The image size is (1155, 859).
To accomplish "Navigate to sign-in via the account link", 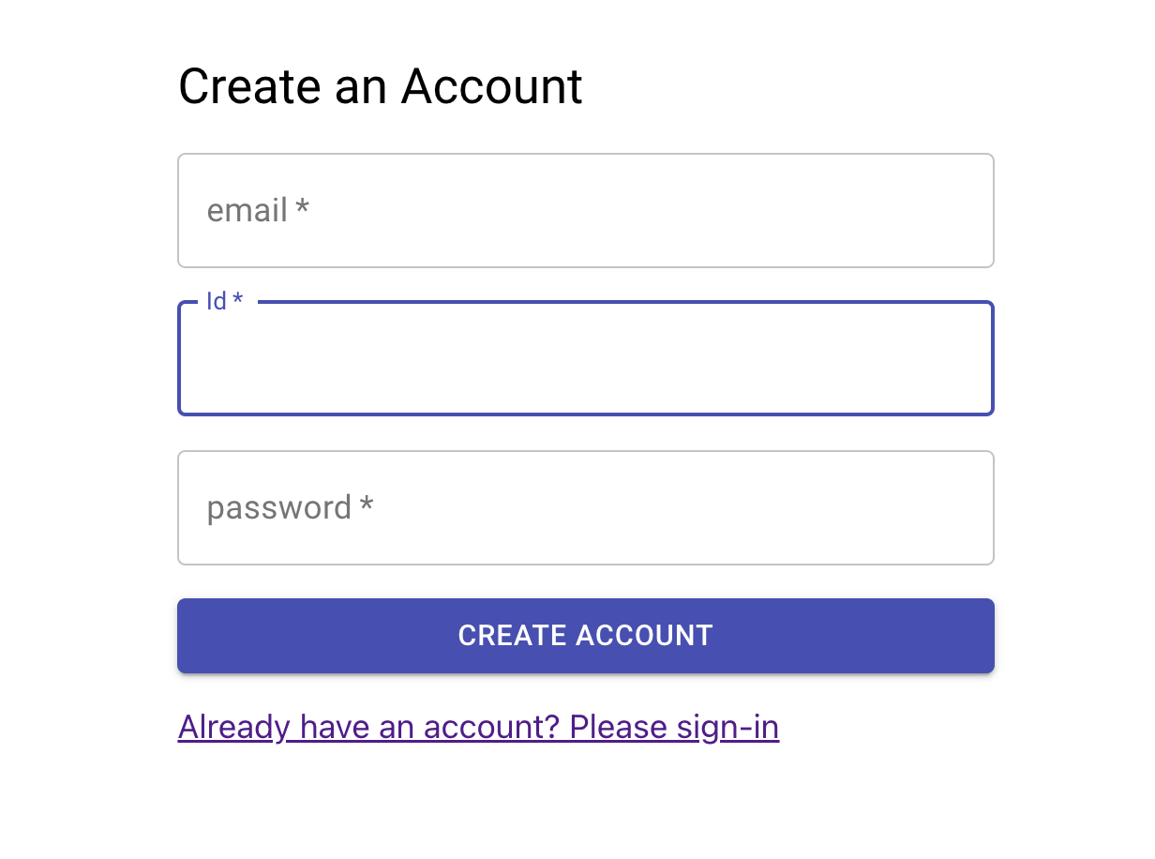I will 478,727.
